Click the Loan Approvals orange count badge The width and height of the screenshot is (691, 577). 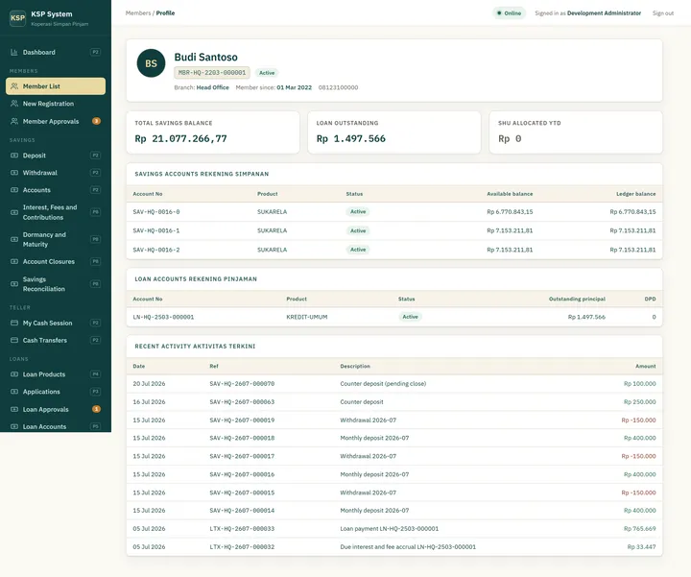click(x=96, y=410)
